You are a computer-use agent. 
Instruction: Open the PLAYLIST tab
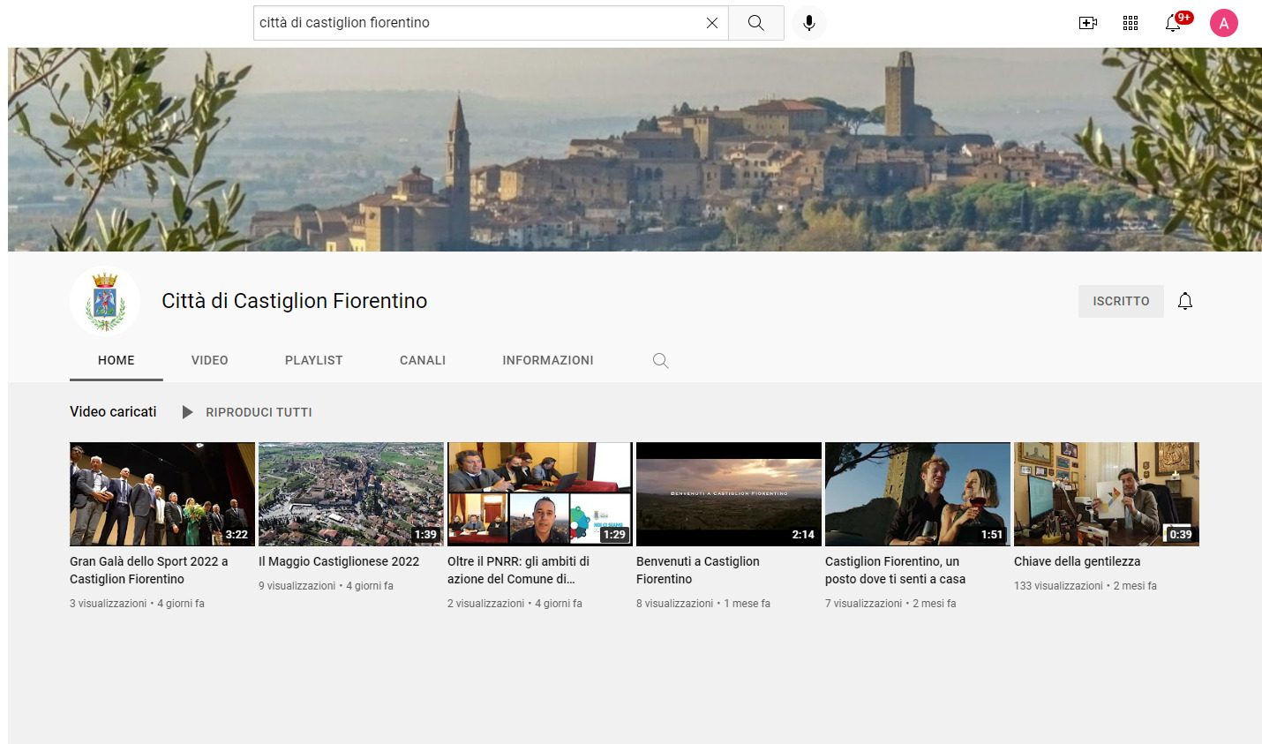point(314,360)
